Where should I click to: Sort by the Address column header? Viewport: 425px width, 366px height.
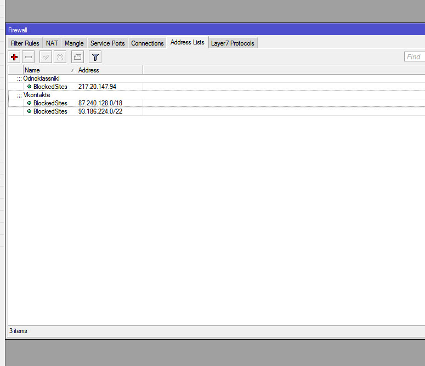click(109, 70)
